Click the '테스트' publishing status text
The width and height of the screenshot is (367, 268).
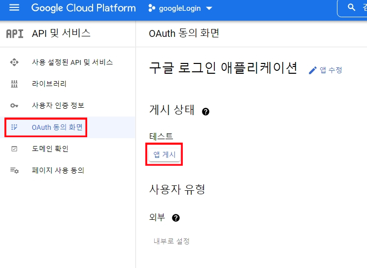tap(161, 136)
